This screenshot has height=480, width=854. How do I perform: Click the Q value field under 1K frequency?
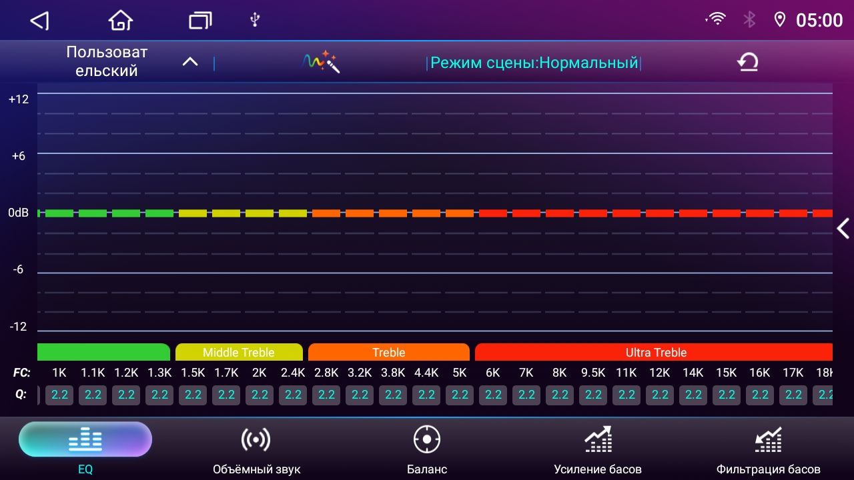pos(59,395)
